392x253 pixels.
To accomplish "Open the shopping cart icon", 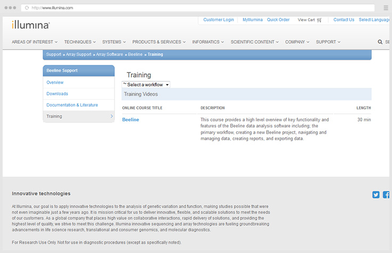I will click(x=319, y=20).
